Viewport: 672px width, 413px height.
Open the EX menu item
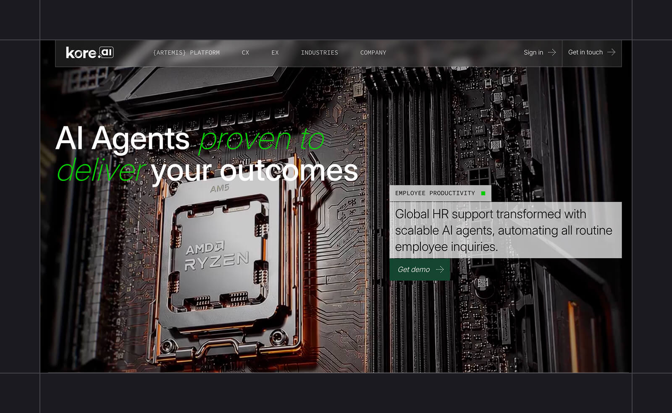click(x=275, y=52)
